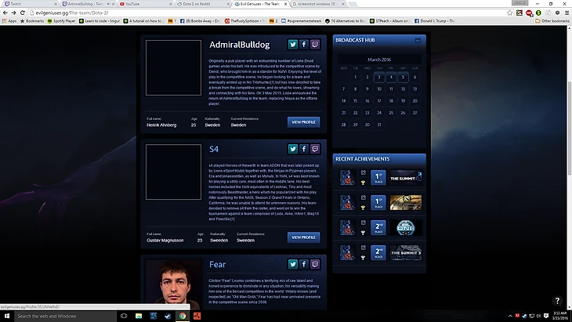The image size is (572, 322).
Task: Open AdmiralBulldog's Twitch icon
Action: (x=315, y=45)
